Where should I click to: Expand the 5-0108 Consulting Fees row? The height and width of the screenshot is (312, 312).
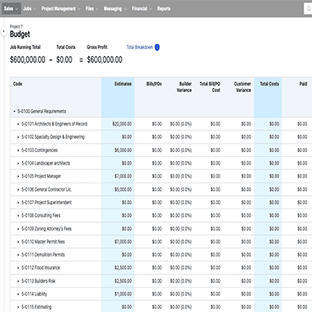[18, 215]
